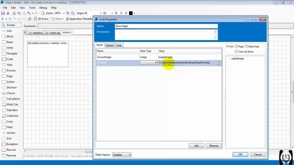Select the Pointer tool in the stage toolbox
Viewport: 294px width, 165px height.
11,25
